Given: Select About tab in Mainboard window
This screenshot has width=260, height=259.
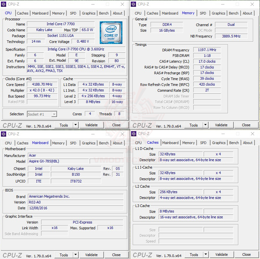Looking at the screenshot, I should point(118,143).
